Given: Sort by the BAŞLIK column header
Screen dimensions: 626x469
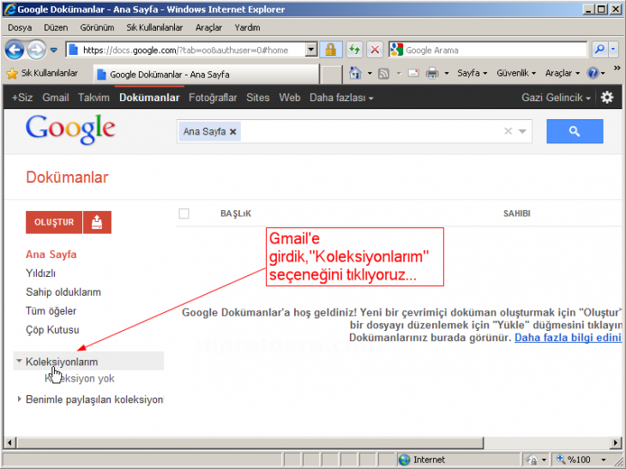Looking at the screenshot, I should coord(236,213).
